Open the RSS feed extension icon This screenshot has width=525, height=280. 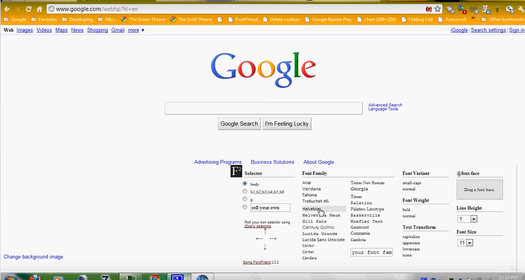[450, 9]
